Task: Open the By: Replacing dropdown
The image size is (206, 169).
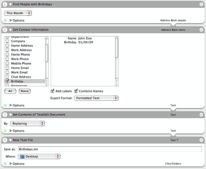Action: click(28, 123)
